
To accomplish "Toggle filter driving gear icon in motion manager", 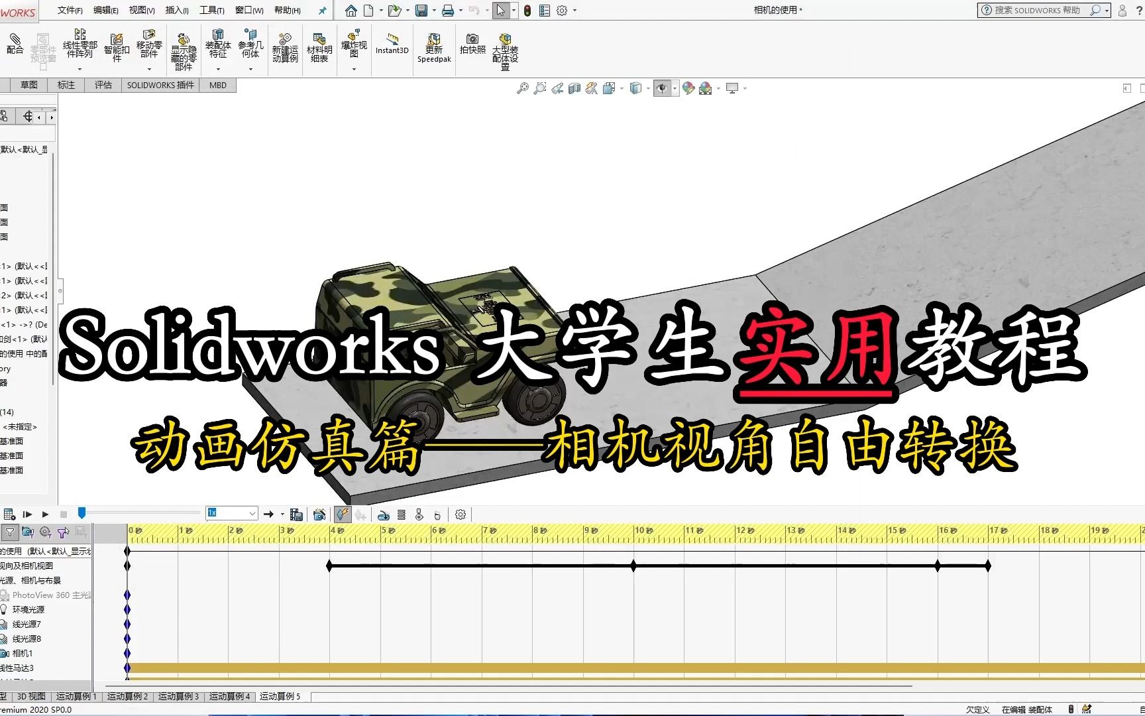I will 46,532.
